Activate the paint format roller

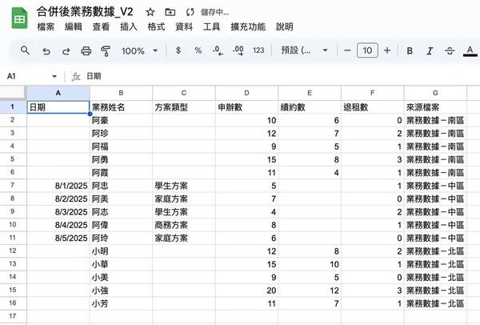pos(106,50)
